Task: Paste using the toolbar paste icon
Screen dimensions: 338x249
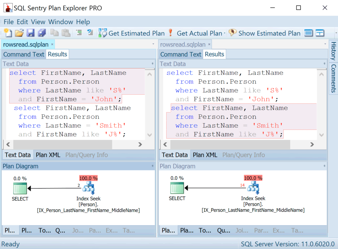Action: [67, 33]
